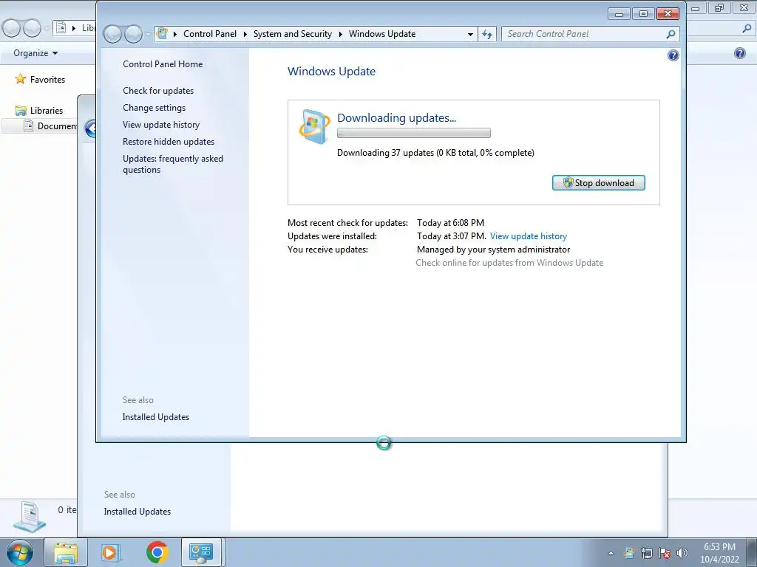Expand arrow before Control Panel breadcrumb

pos(174,34)
